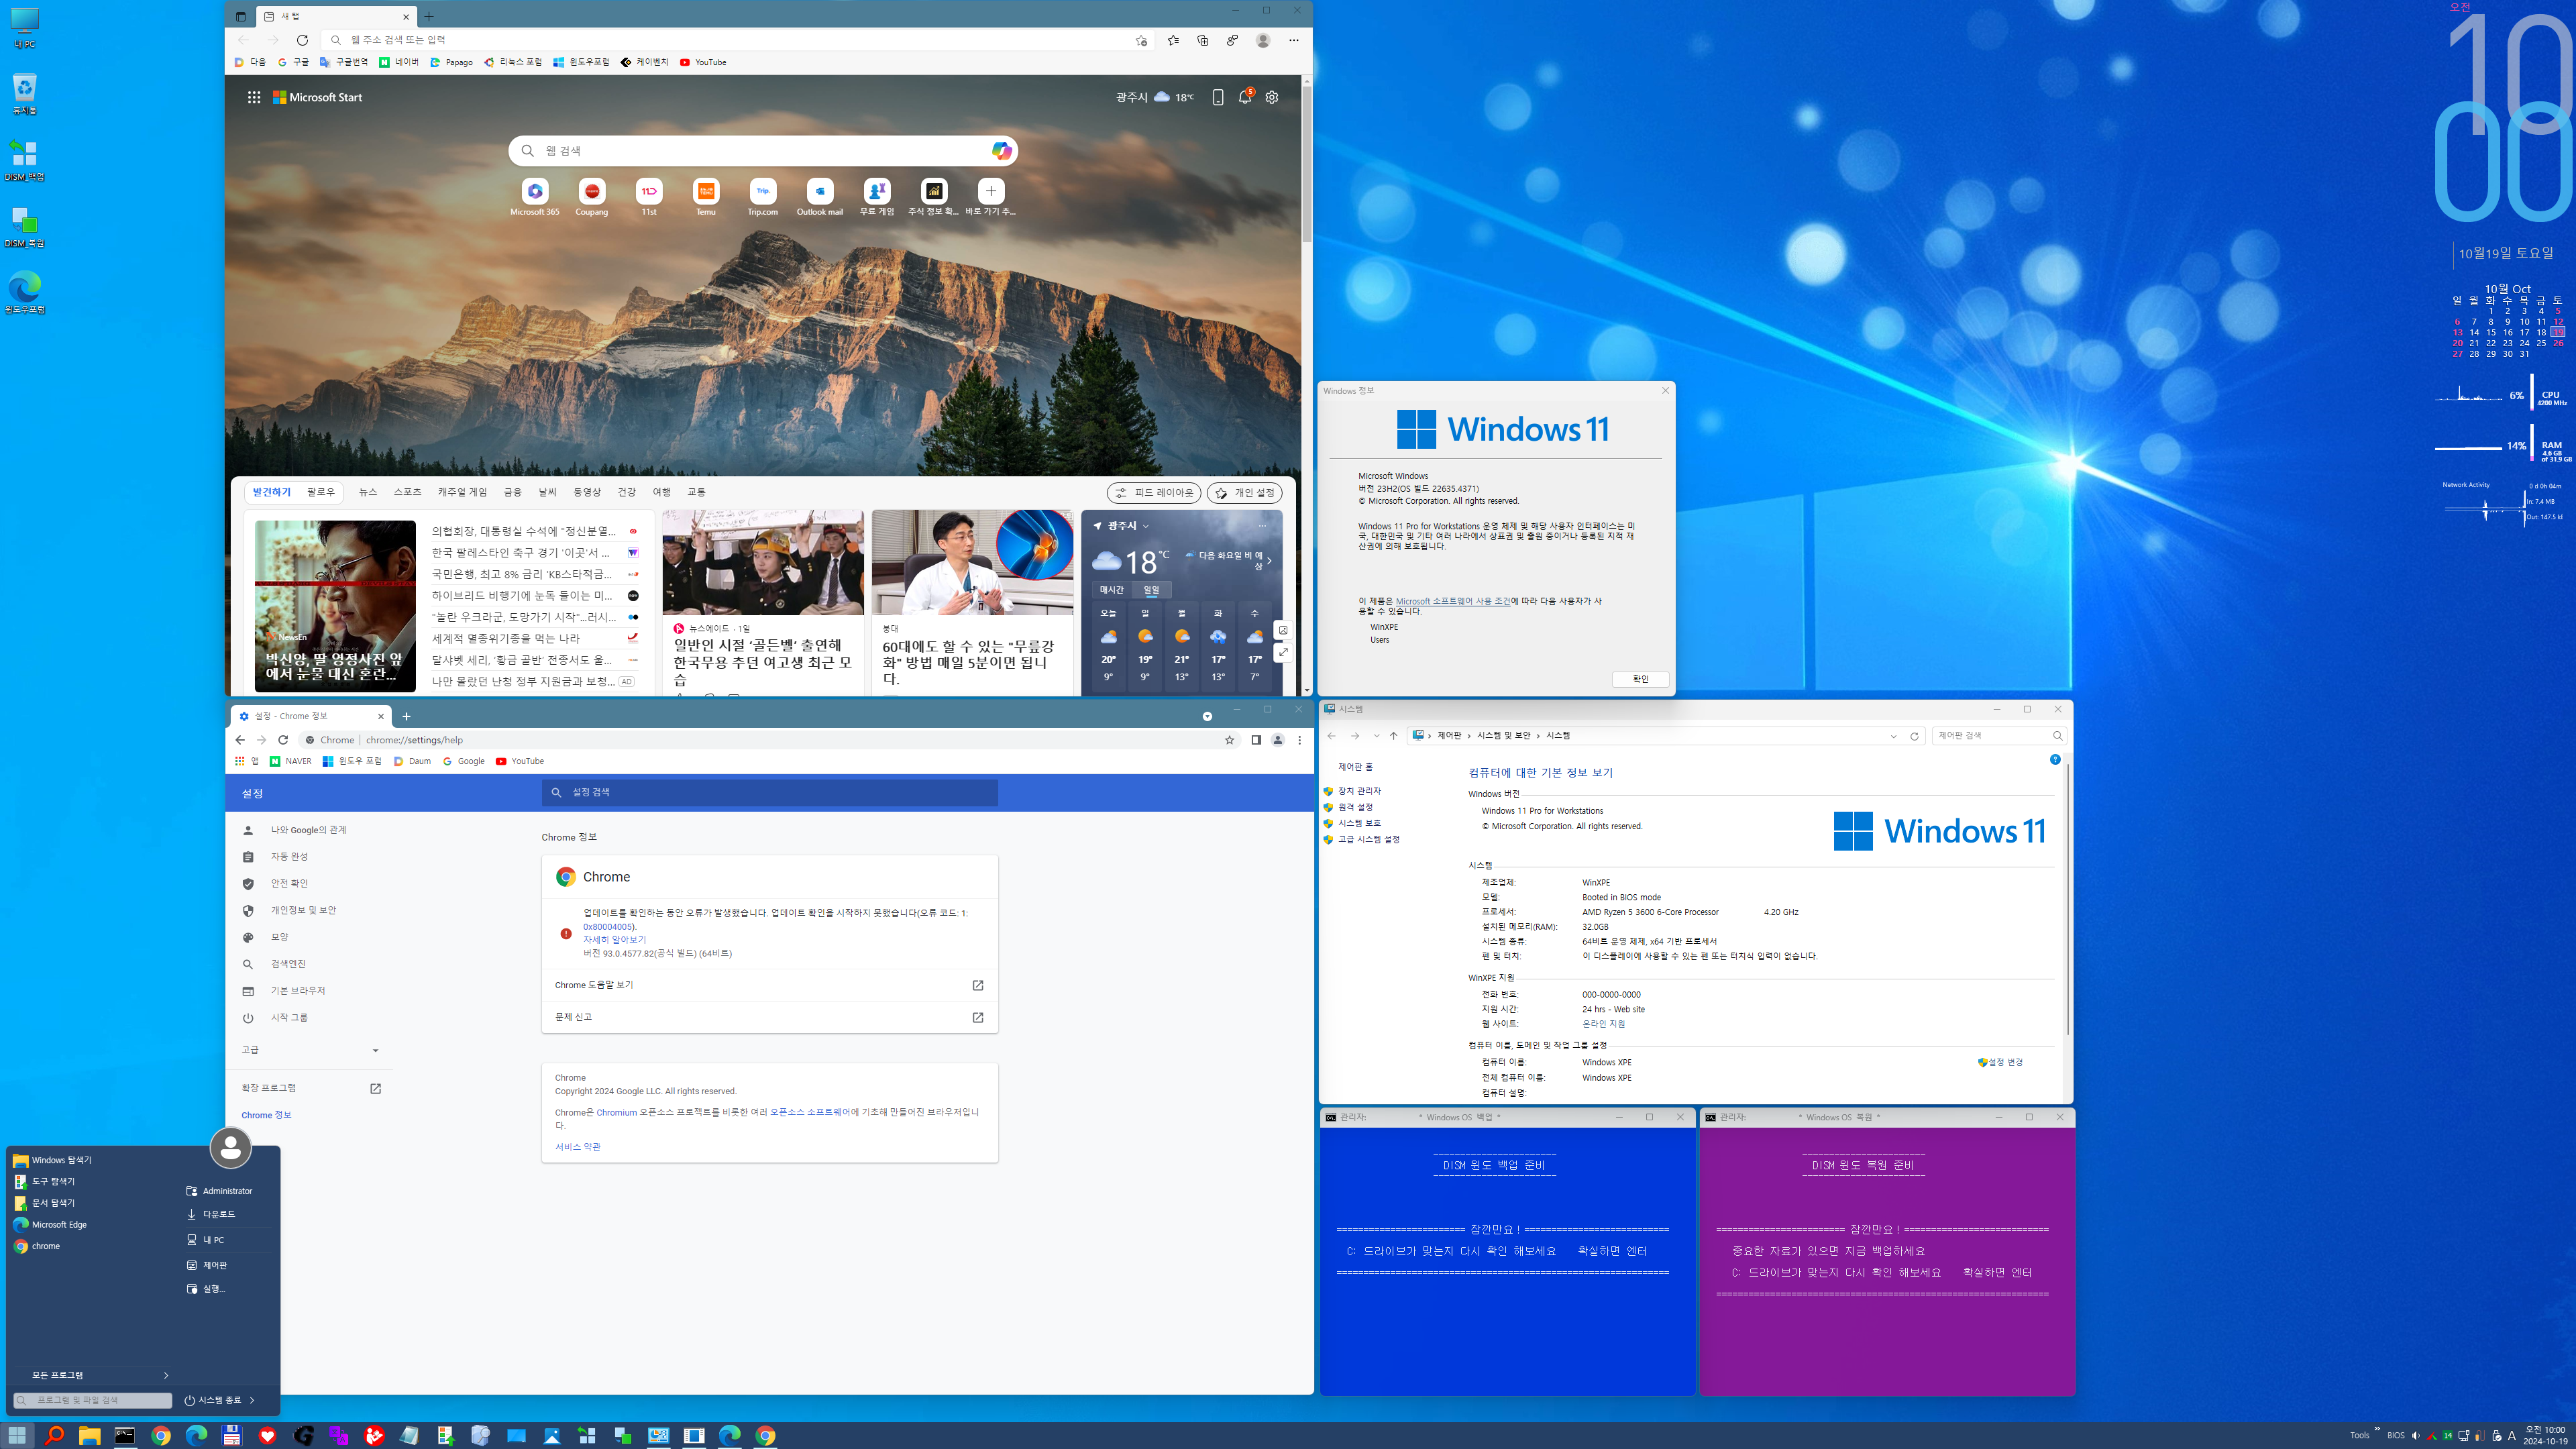2576x1449 pixels.
Task: Bookmark this page with Chrome star icon
Action: point(1230,740)
